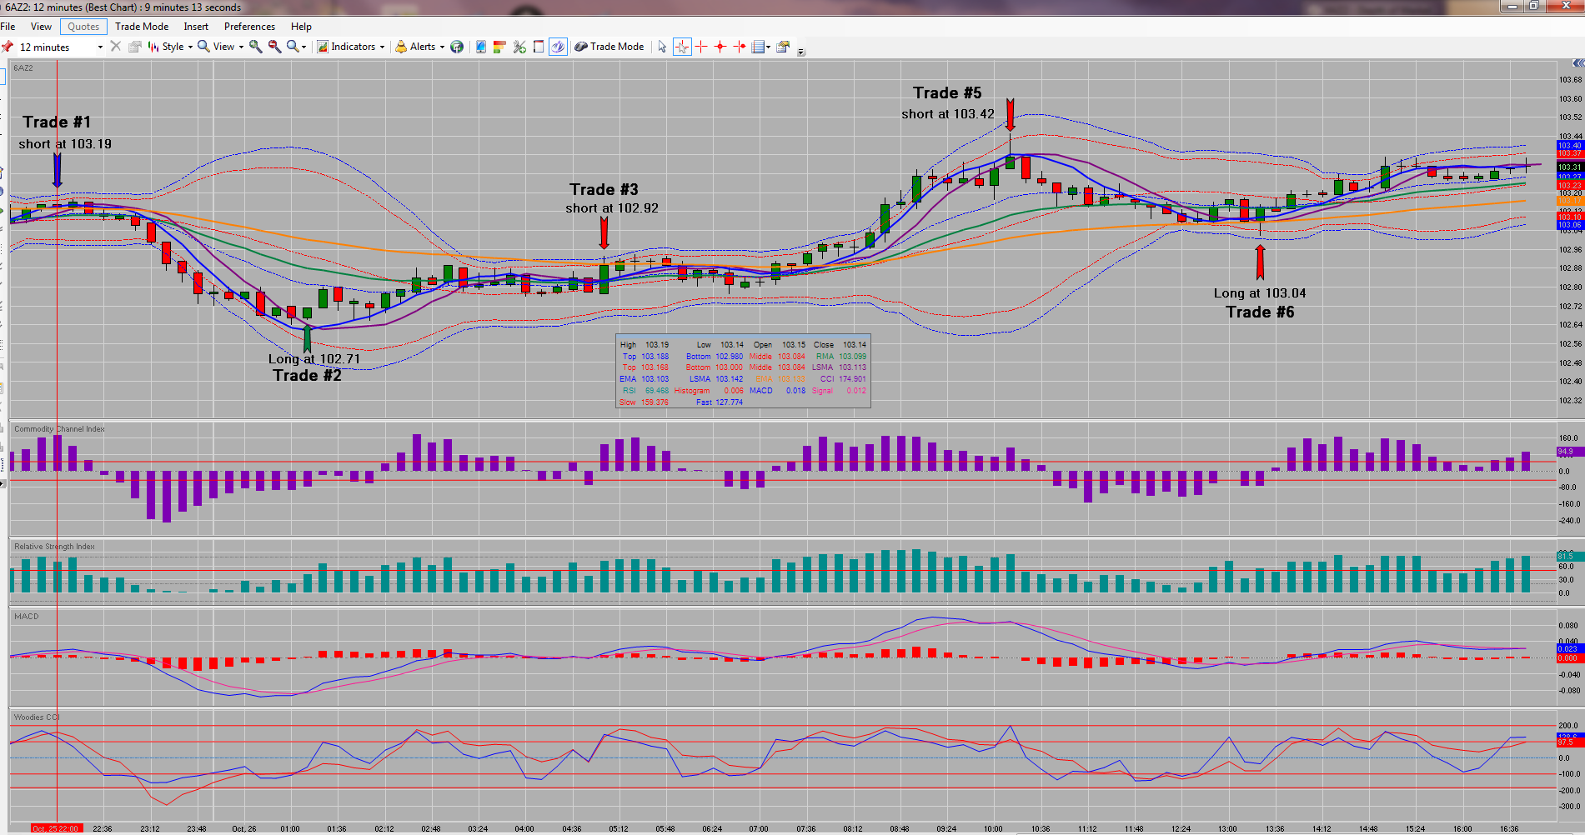
Task: Toggle the highlighted blue swirl toolbar button
Action: pyautogui.click(x=558, y=47)
